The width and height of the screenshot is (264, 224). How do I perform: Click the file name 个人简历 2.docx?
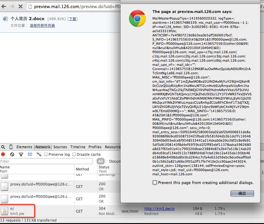click(27, 19)
